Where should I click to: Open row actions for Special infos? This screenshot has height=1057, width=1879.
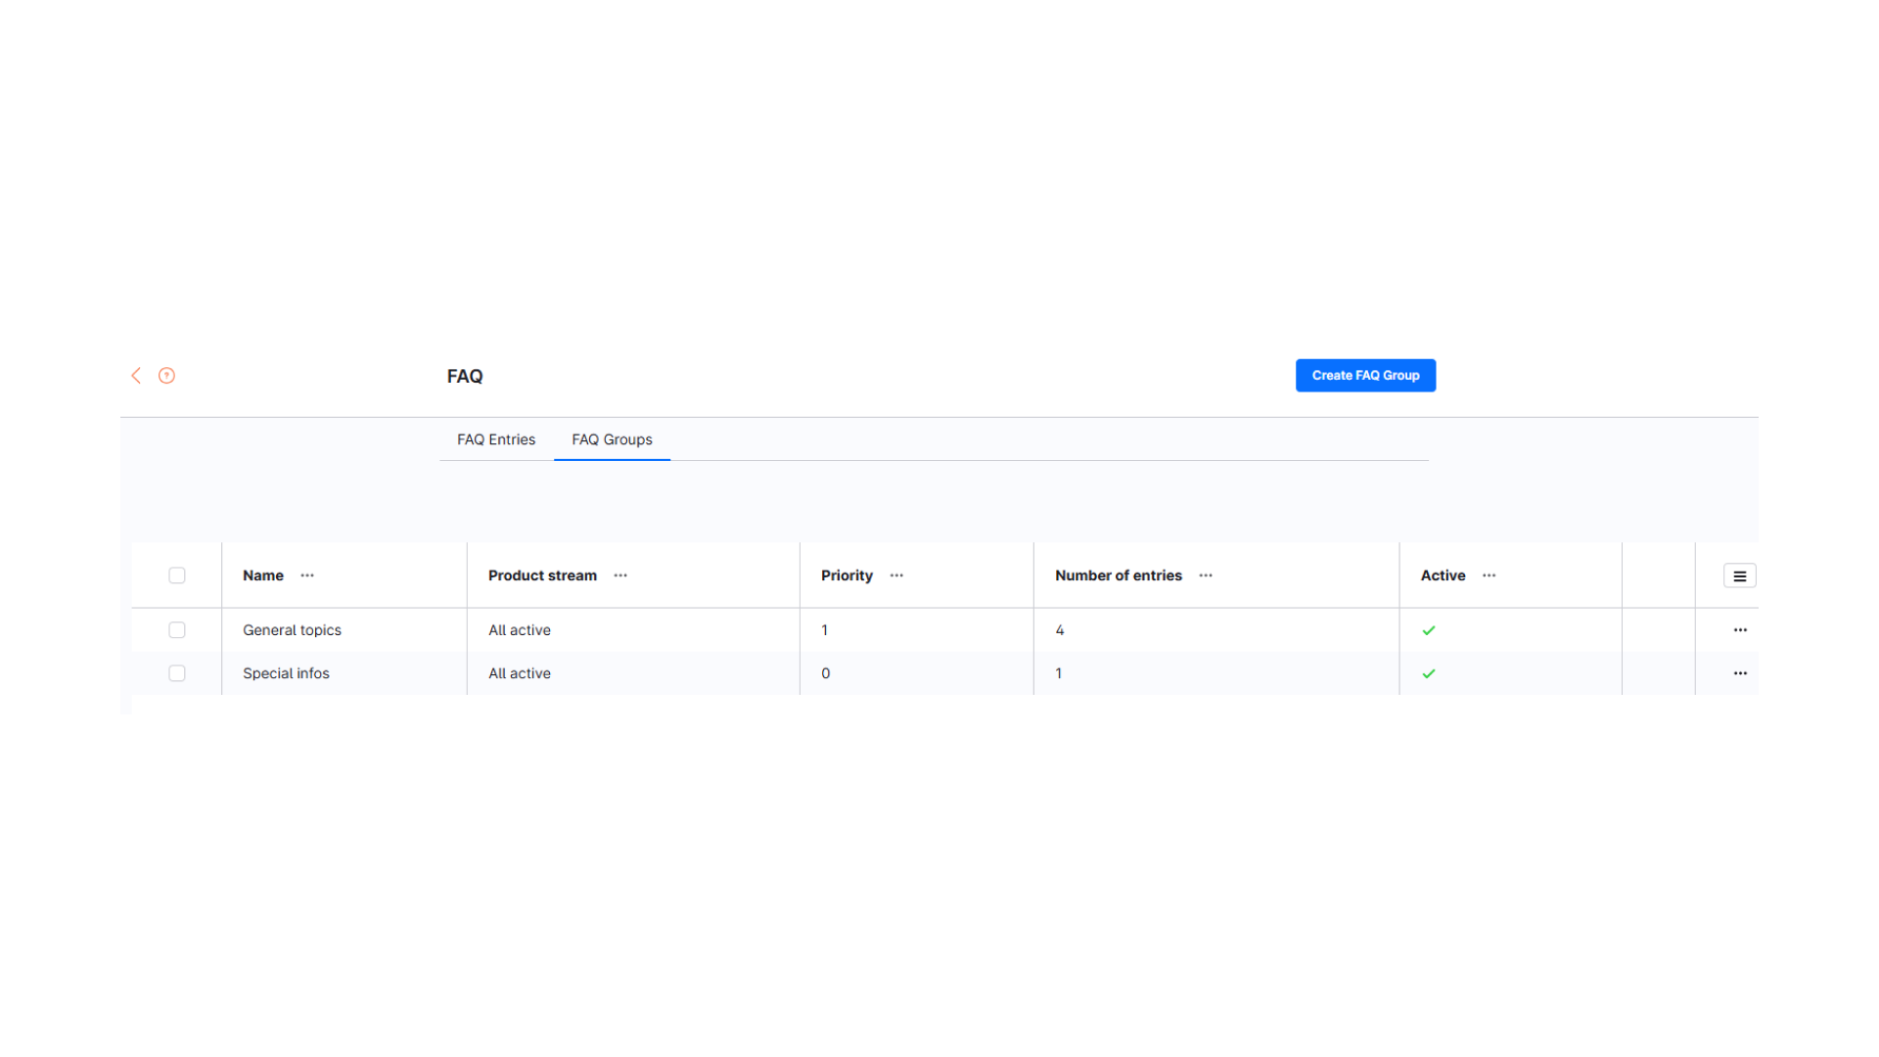pyautogui.click(x=1740, y=673)
